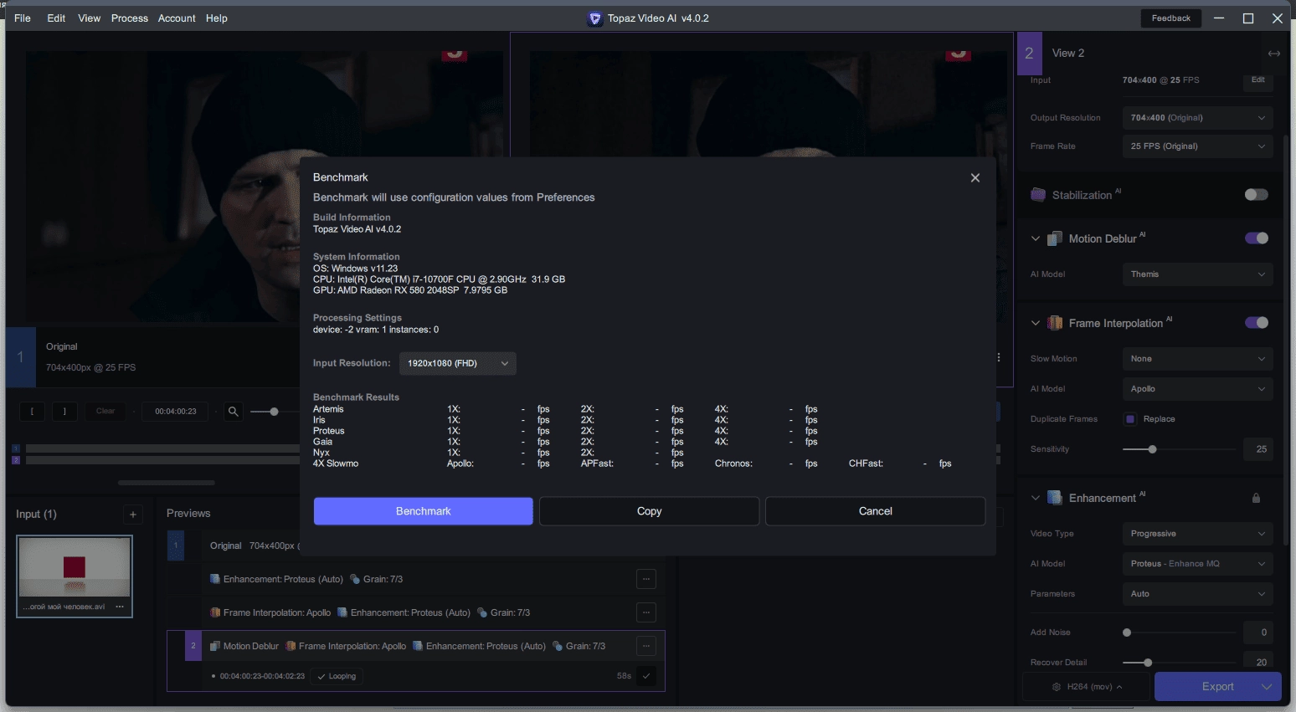Click the timecode field 00:04:00:23
The image size is (1296, 712).
point(175,412)
